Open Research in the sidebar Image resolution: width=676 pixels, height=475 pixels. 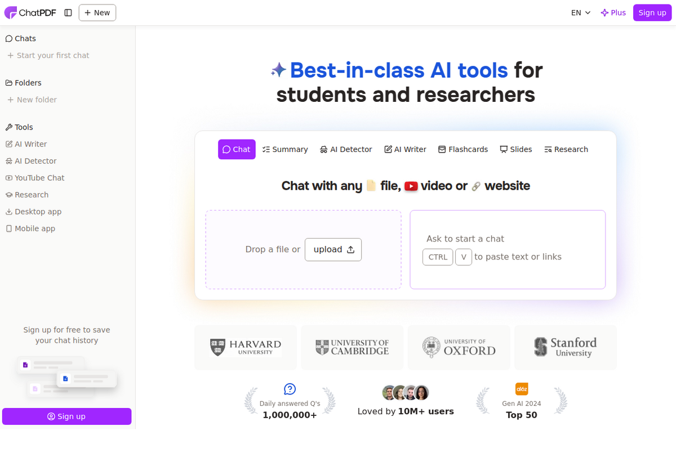(27, 195)
